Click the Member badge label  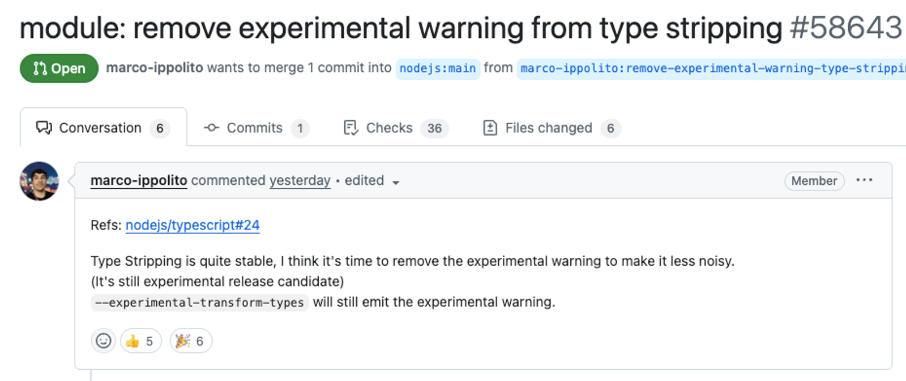(x=814, y=181)
